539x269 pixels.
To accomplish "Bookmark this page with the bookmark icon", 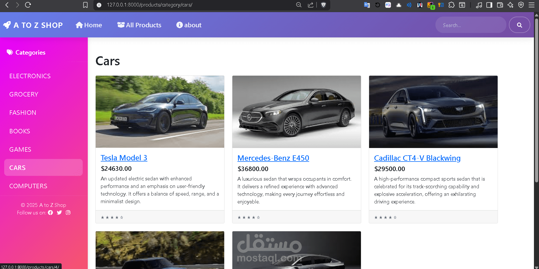I will tap(86, 5).
